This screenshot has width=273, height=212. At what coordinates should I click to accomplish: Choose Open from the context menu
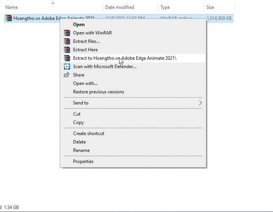133,25
